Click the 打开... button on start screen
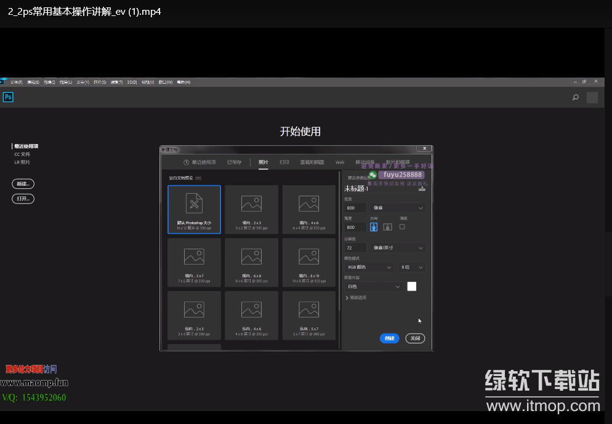 (x=23, y=199)
